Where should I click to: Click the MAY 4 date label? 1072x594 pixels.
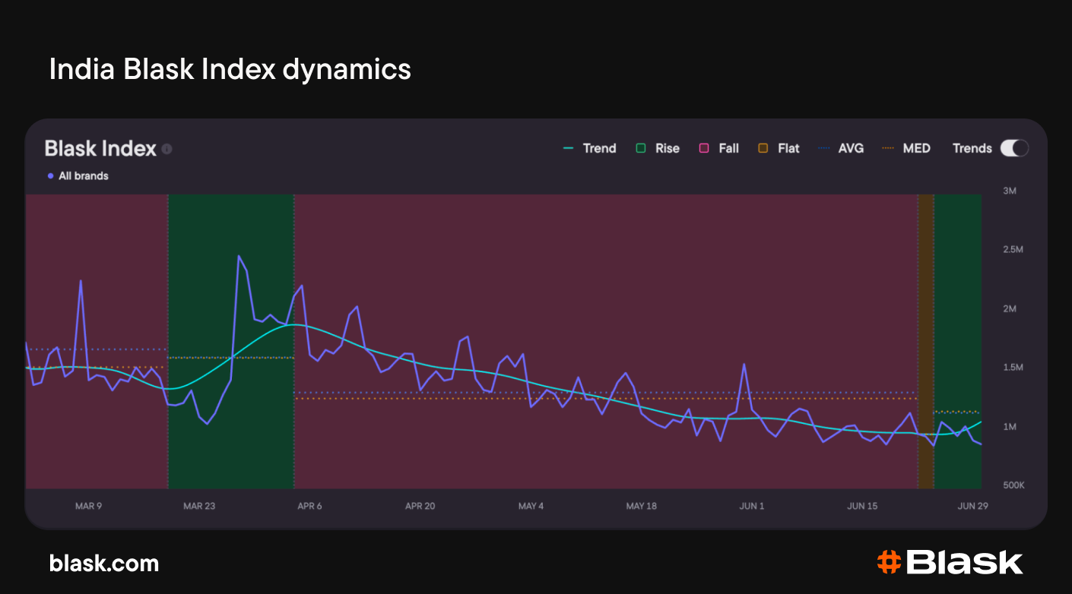point(531,507)
